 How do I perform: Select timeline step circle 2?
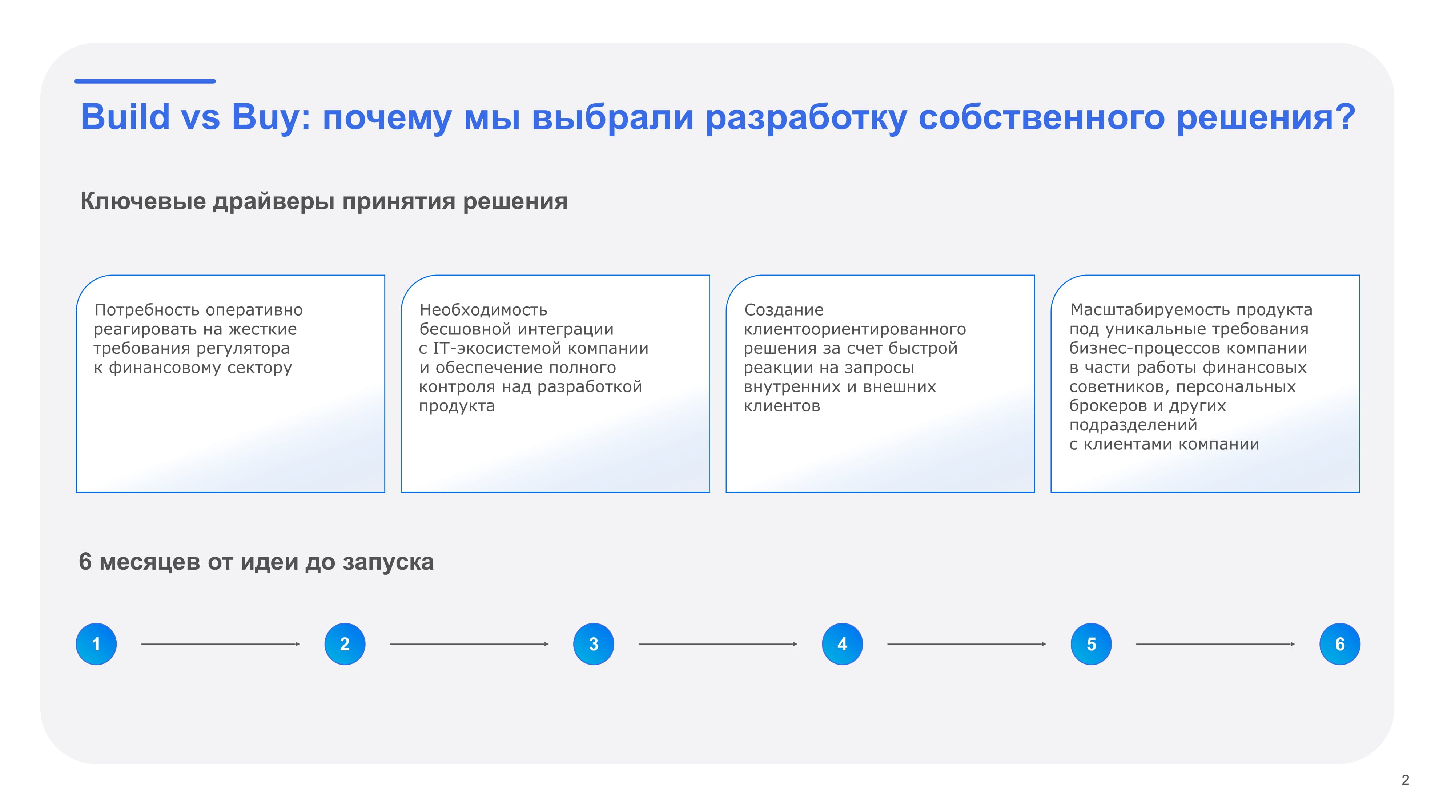click(345, 644)
